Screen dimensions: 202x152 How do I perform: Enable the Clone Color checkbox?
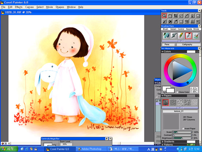[177, 92]
